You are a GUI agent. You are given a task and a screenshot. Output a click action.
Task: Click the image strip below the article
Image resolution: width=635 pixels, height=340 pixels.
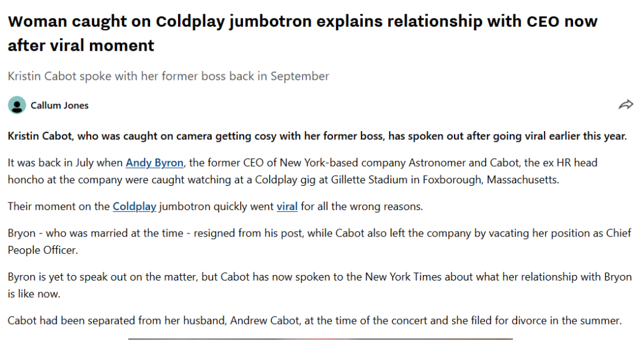(320, 338)
